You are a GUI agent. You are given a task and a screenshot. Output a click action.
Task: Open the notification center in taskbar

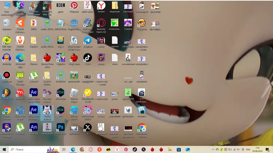click(x=268, y=149)
